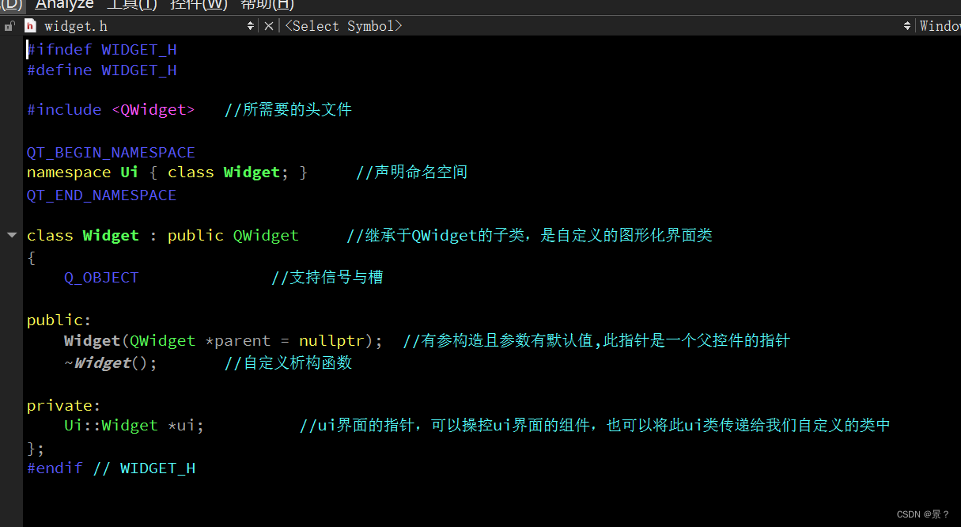This screenshot has height=527, width=961.
Task: Close widget.h with the X icon
Action: (269, 25)
